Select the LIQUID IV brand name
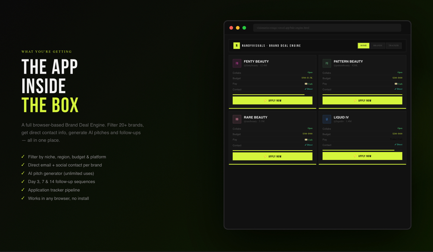Viewport: 433px width, 252px height. click(341, 117)
